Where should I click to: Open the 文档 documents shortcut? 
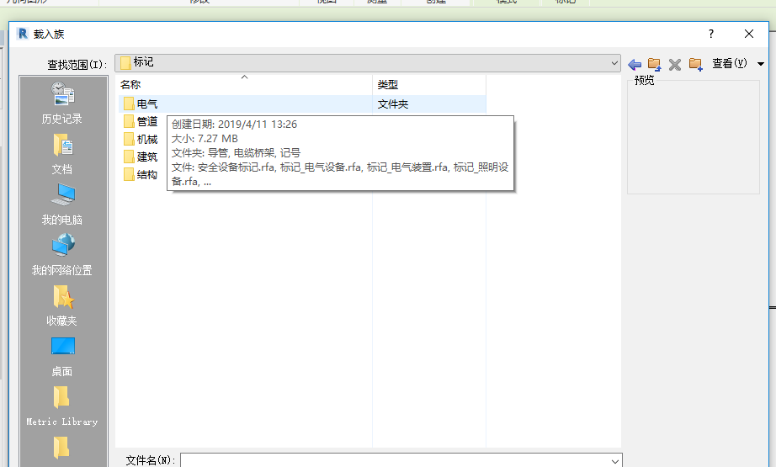coord(62,154)
